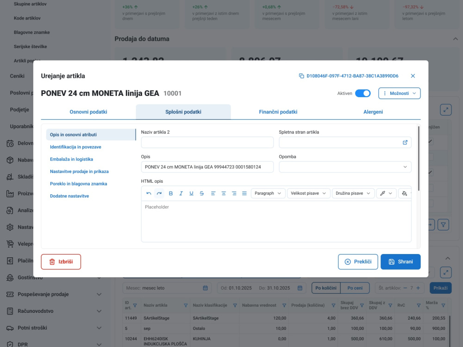Open Dodatne nastavitve section
This screenshot has width=463, height=347.
click(69, 196)
